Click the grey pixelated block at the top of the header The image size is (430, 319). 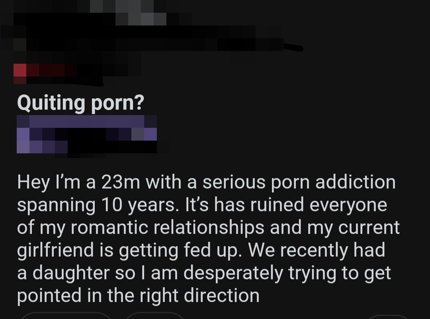tap(135, 13)
